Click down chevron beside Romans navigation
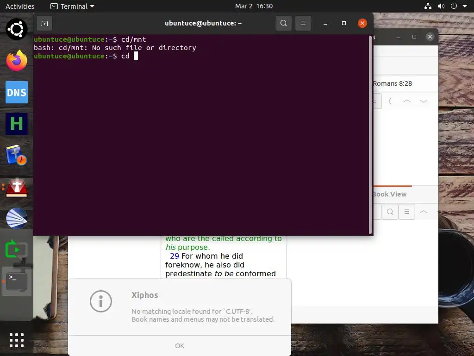 point(424,101)
